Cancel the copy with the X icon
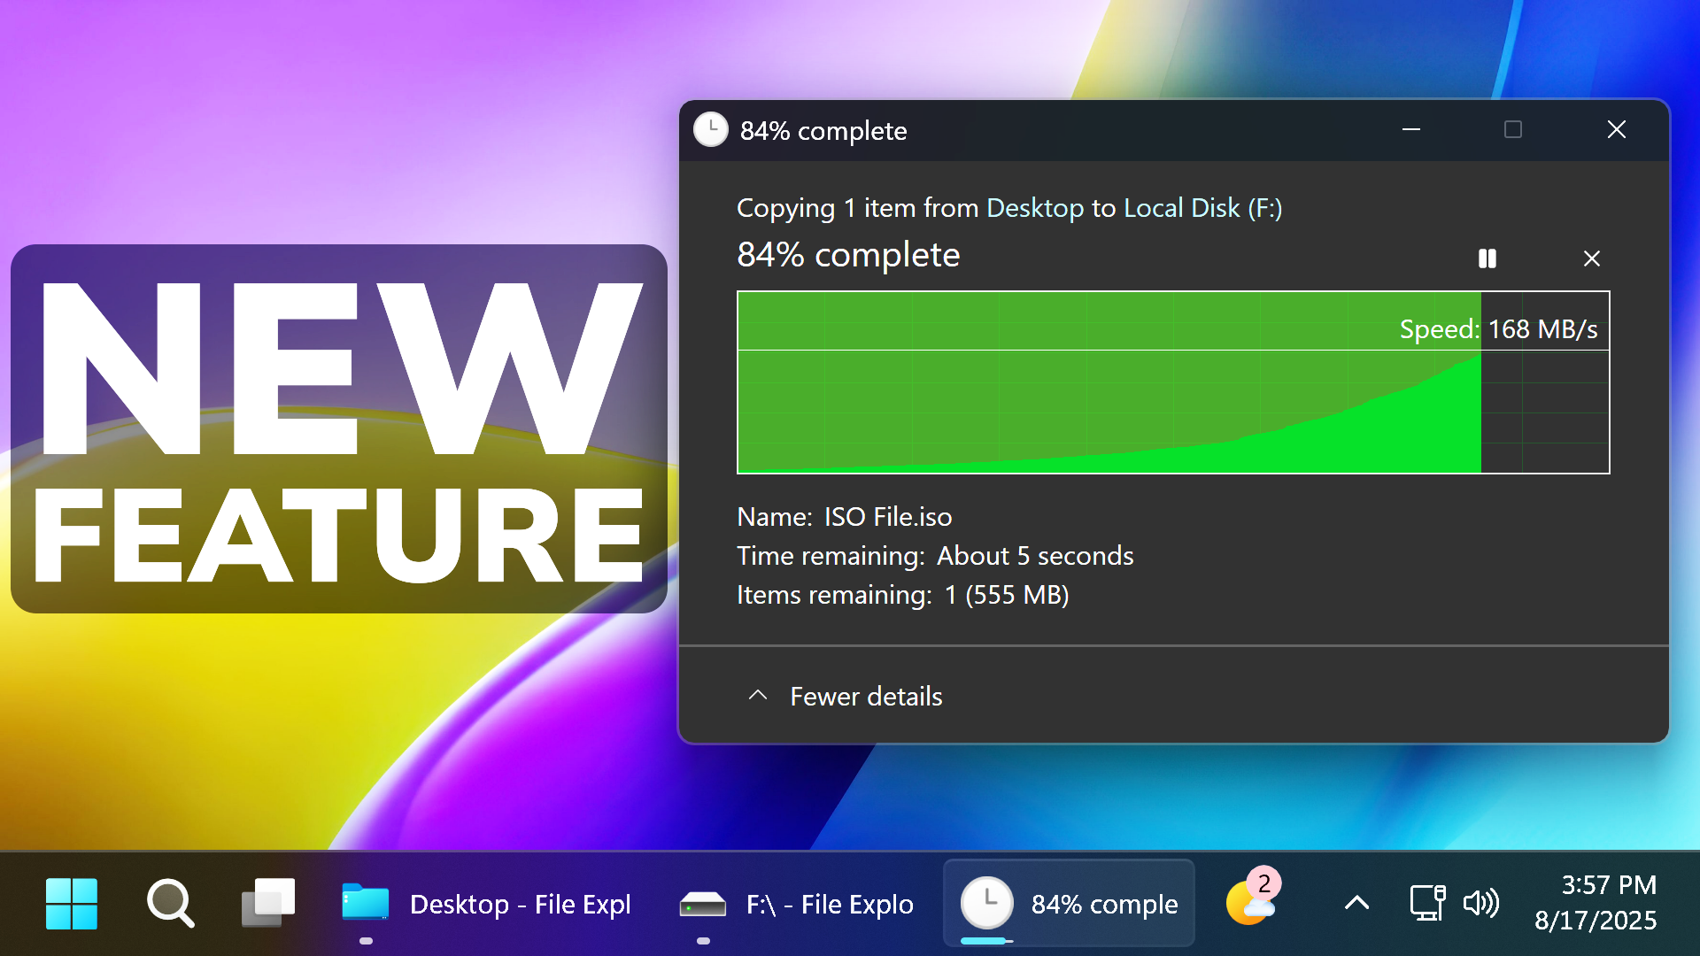 [x=1592, y=258]
